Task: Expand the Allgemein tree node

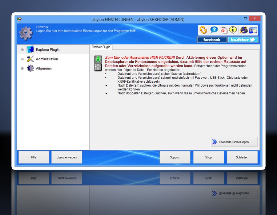Action: pyautogui.click(x=22, y=68)
